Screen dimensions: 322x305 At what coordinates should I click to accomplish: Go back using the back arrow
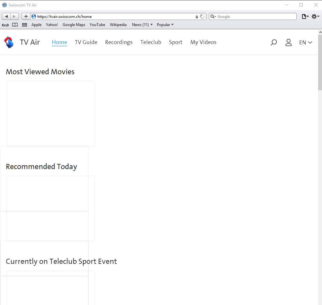point(6,16)
